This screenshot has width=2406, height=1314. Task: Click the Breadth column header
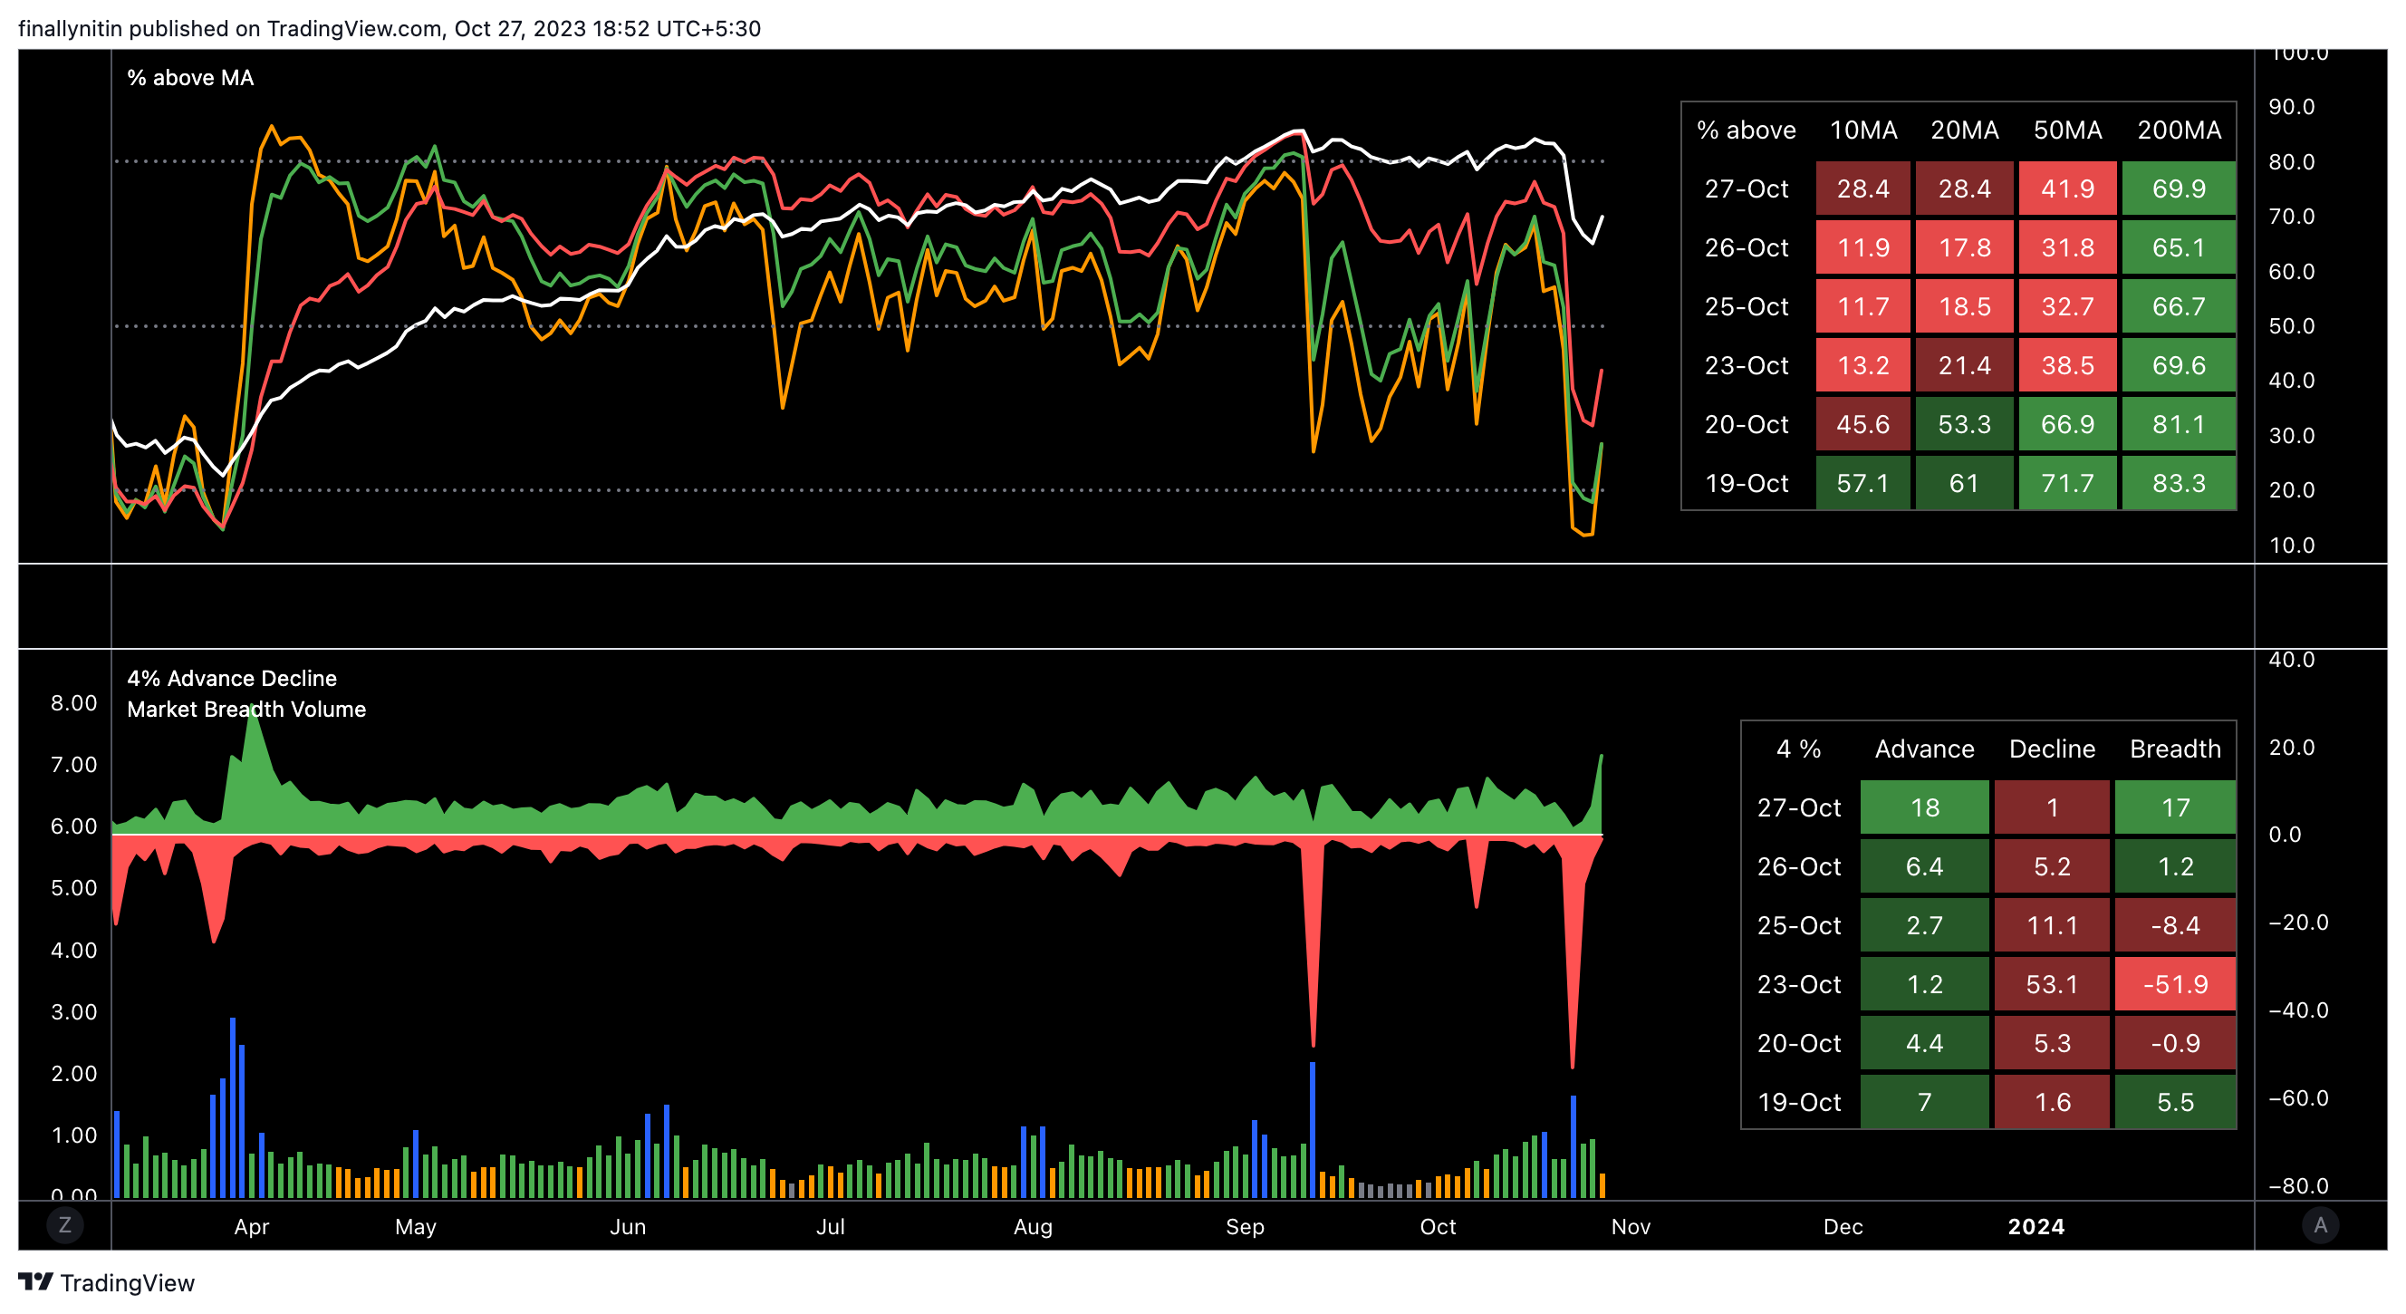click(2175, 749)
